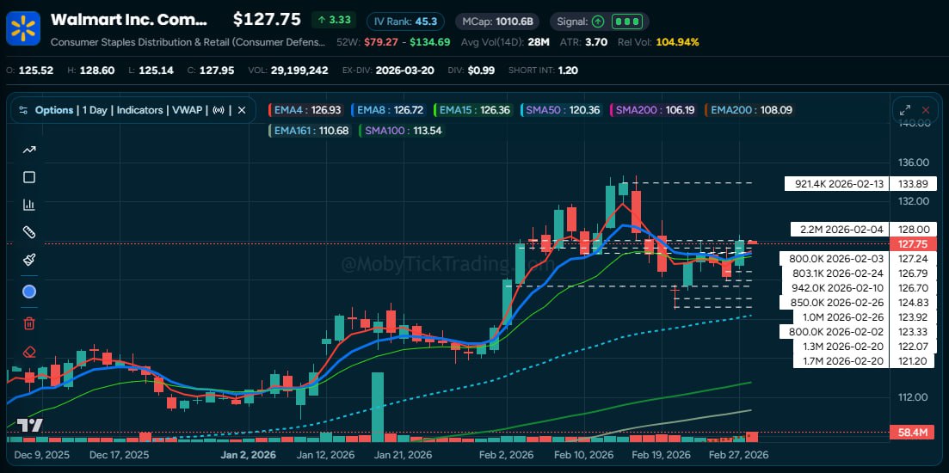Click the green signal strength bars
Viewport: 949px width, 473px height.
pyautogui.click(x=625, y=21)
